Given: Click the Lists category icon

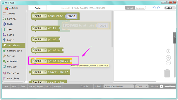Looking at the screenshot, I should click(4, 35).
